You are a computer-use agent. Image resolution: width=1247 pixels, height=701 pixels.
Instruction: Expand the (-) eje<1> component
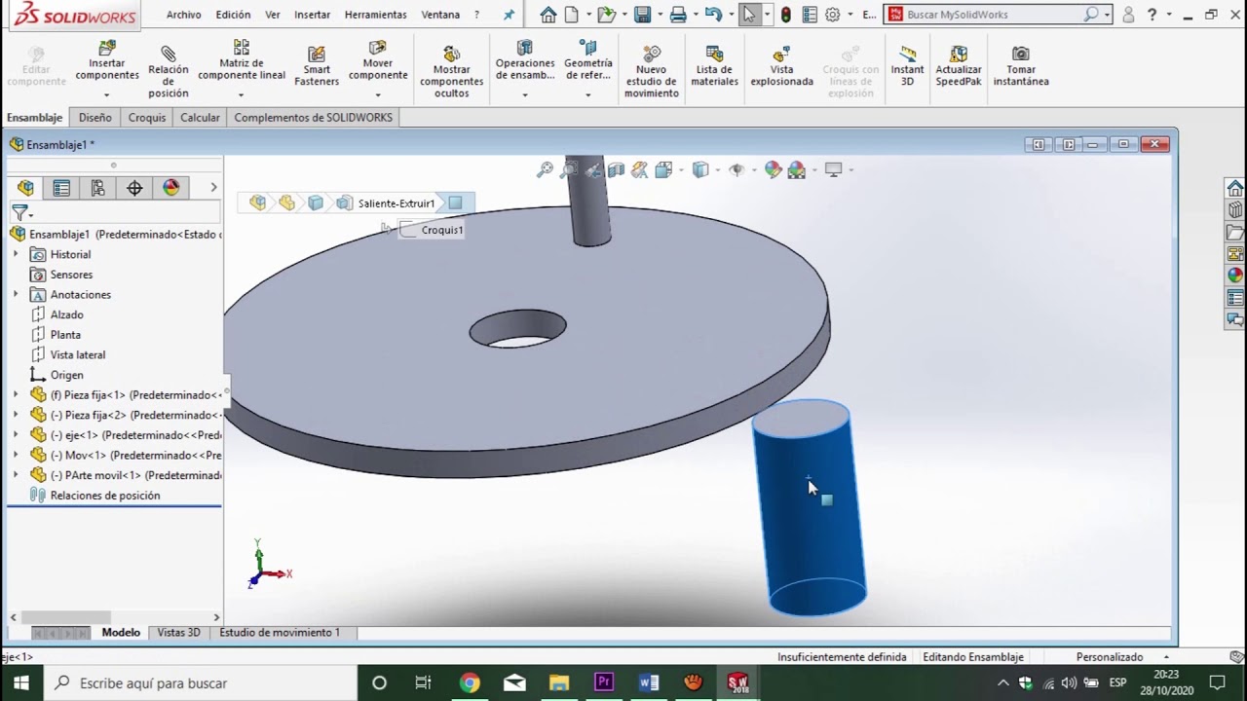tap(15, 435)
